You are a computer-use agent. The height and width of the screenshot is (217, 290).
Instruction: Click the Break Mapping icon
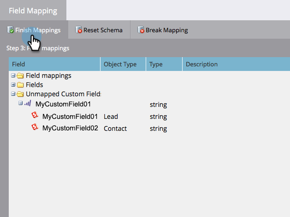(141, 30)
